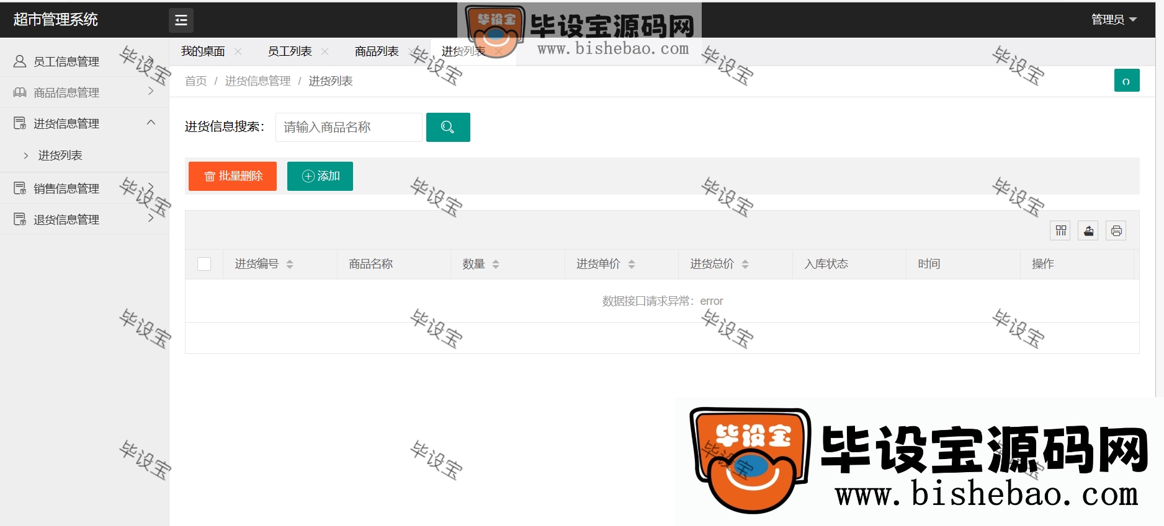The height and width of the screenshot is (526, 1164).
Task: Select 进货列表 in the sidebar
Action: coord(60,156)
